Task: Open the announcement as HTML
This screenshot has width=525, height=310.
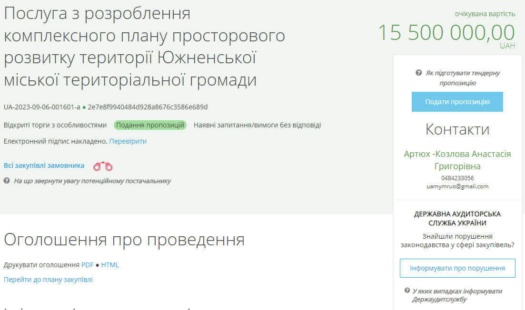Action: (110, 265)
